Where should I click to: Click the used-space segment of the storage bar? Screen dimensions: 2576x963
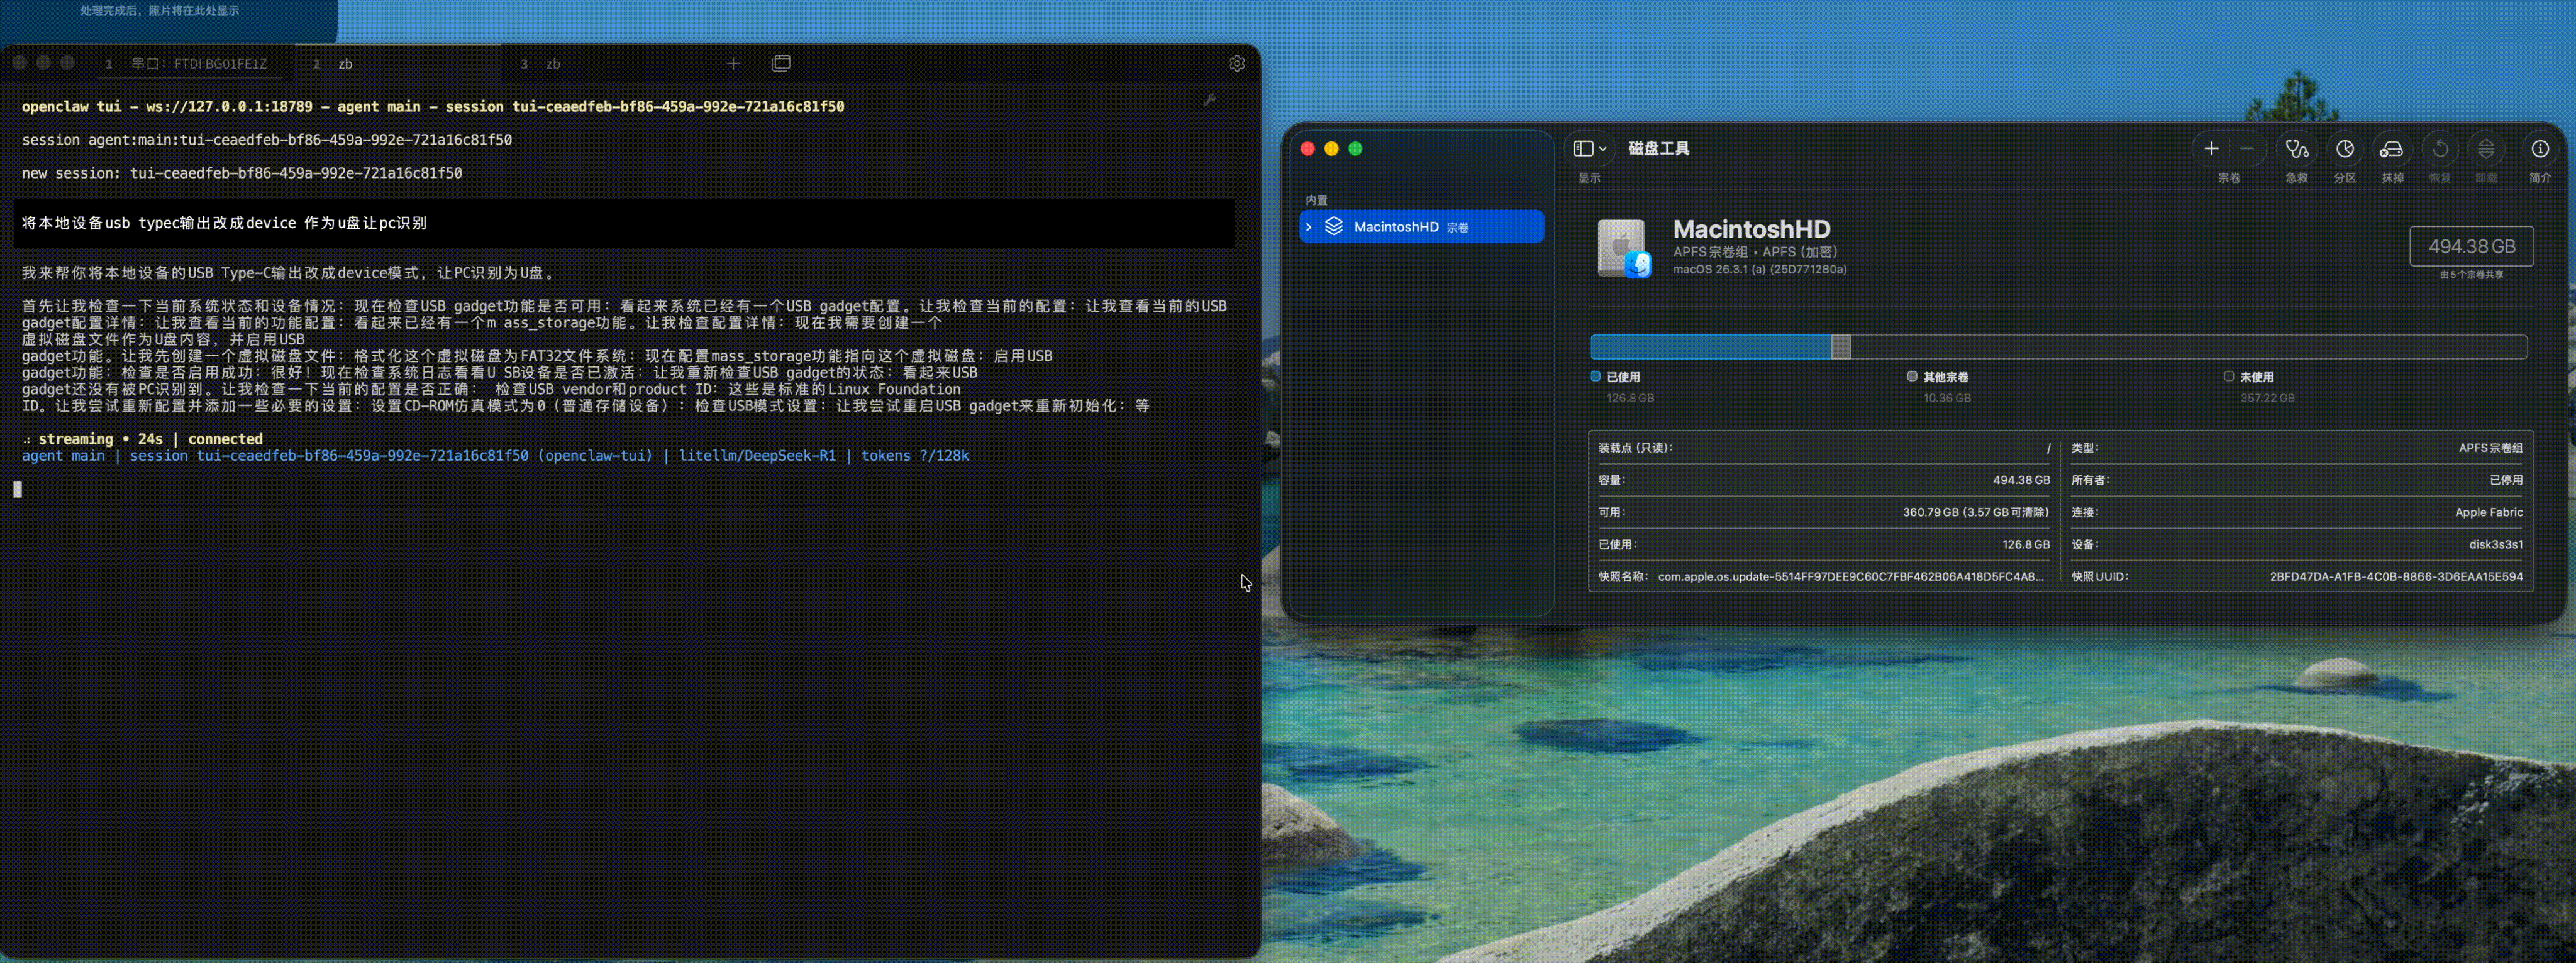(1710, 347)
